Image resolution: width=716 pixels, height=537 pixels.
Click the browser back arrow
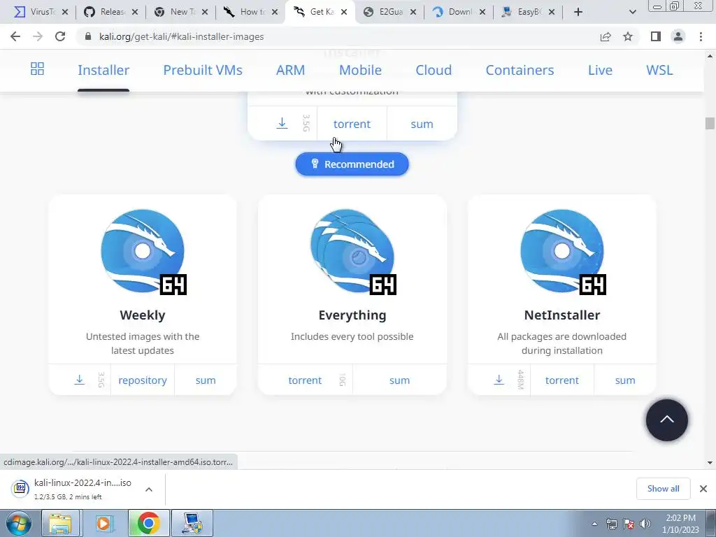15,36
